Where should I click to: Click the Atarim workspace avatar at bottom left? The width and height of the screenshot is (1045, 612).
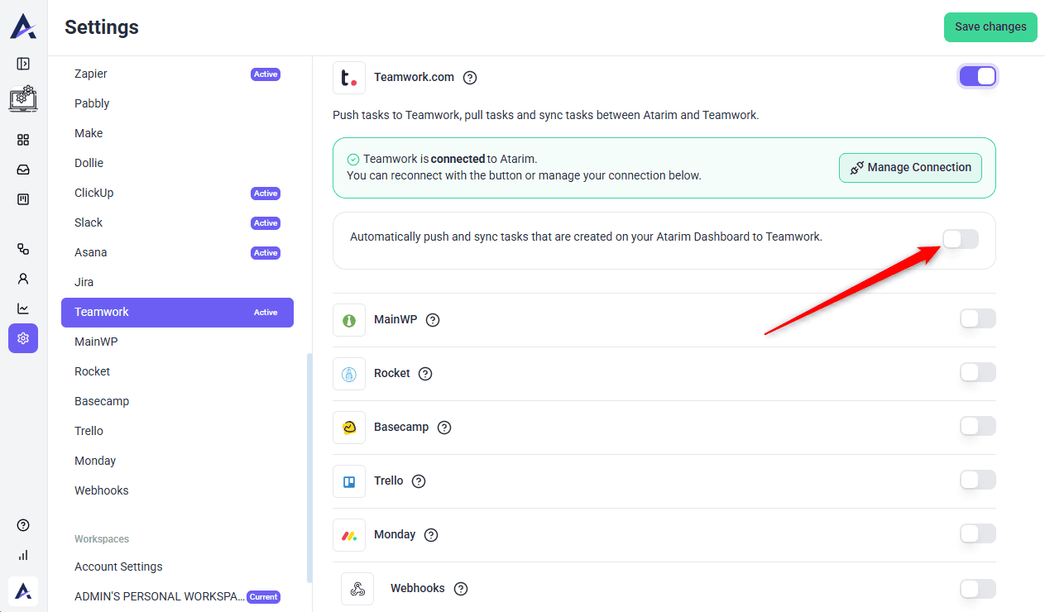[23, 591]
